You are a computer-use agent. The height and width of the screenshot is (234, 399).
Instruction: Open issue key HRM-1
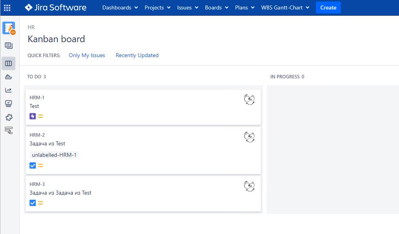tap(37, 98)
